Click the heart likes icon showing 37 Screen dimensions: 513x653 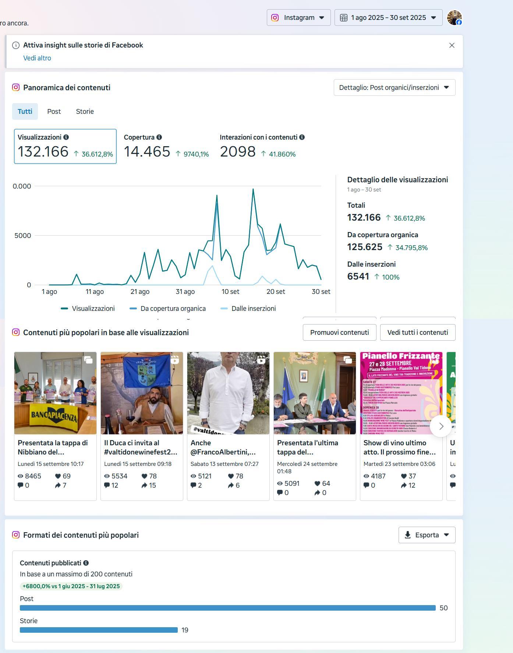point(404,476)
